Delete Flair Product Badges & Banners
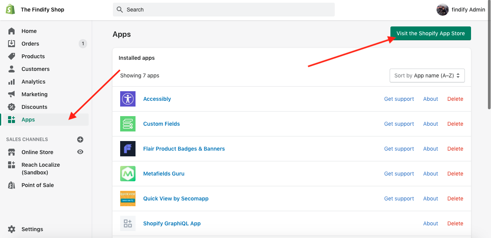This screenshot has height=238, width=491. 455,149
